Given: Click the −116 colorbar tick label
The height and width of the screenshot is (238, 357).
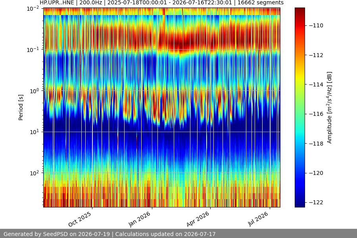Looking at the screenshot, I should [316, 114].
